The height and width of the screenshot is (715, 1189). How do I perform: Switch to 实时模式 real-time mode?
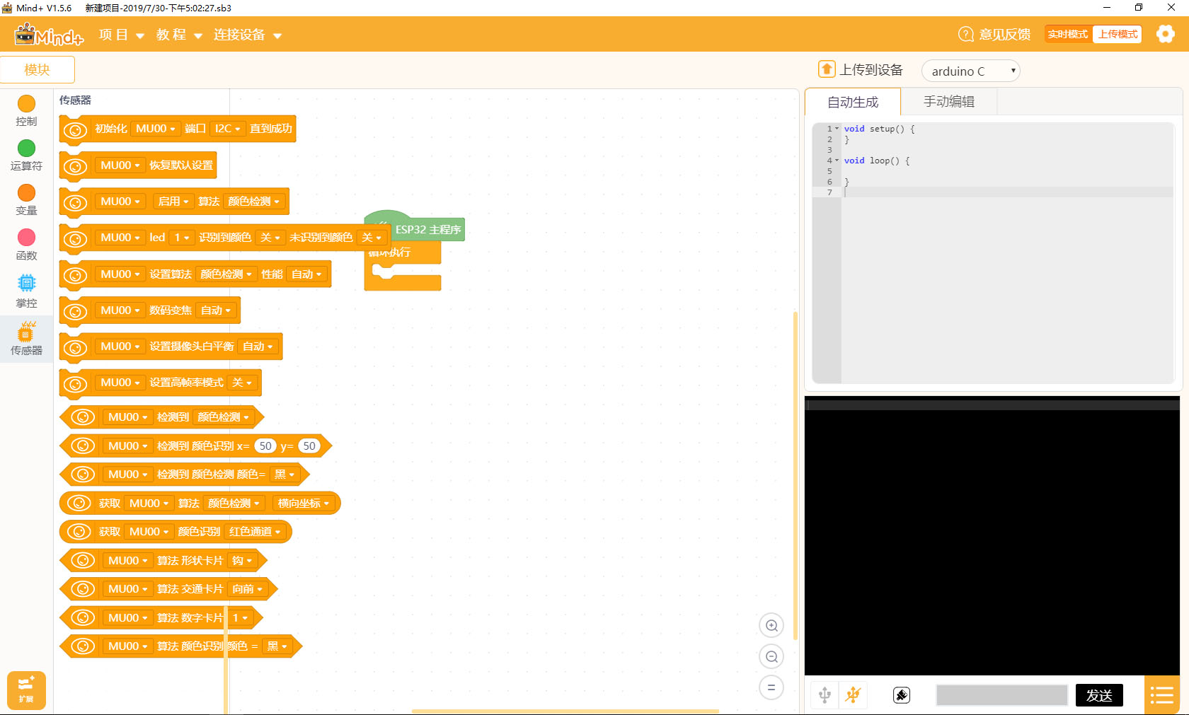(x=1068, y=34)
